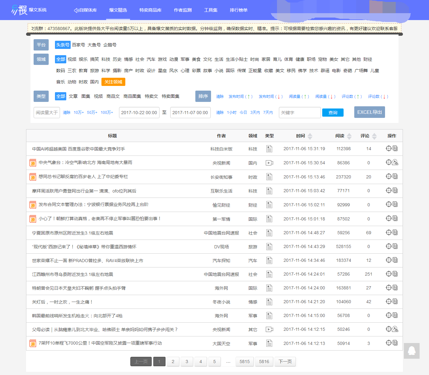The image size is (429, 375).
Task: Click the 查询 search button
Action: tap(333, 113)
